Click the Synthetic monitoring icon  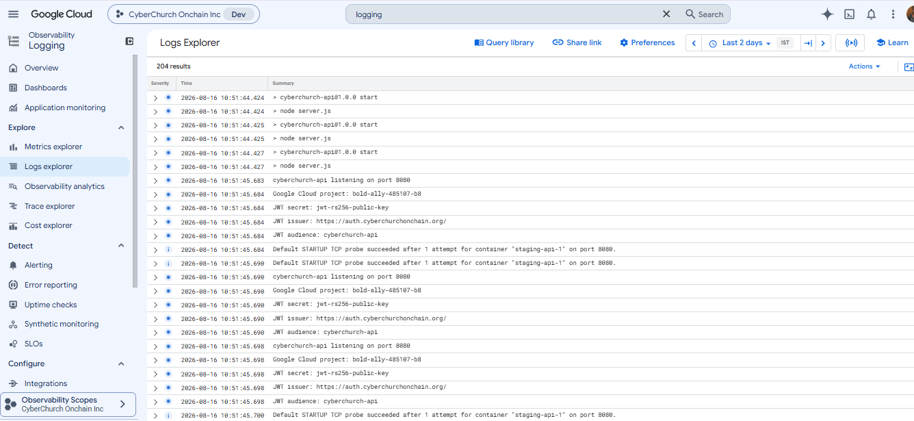point(12,324)
